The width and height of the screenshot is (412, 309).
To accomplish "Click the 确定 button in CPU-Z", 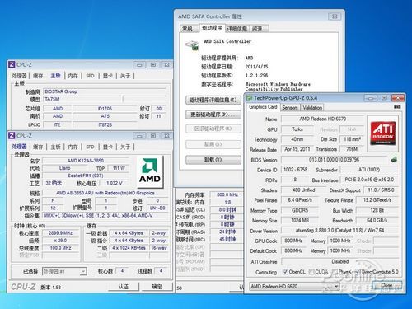I will (x=157, y=287).
